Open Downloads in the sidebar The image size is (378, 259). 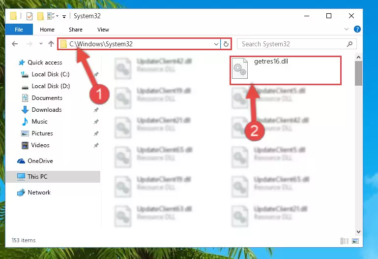(47, 110)
